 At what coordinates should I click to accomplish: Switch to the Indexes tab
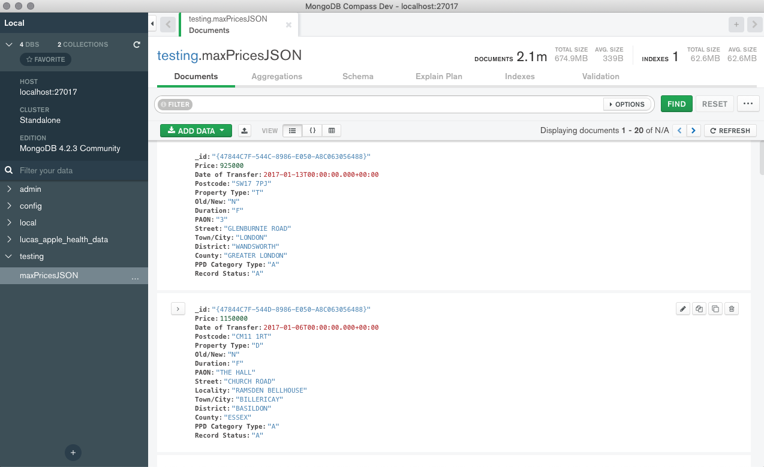coord(520,76)
